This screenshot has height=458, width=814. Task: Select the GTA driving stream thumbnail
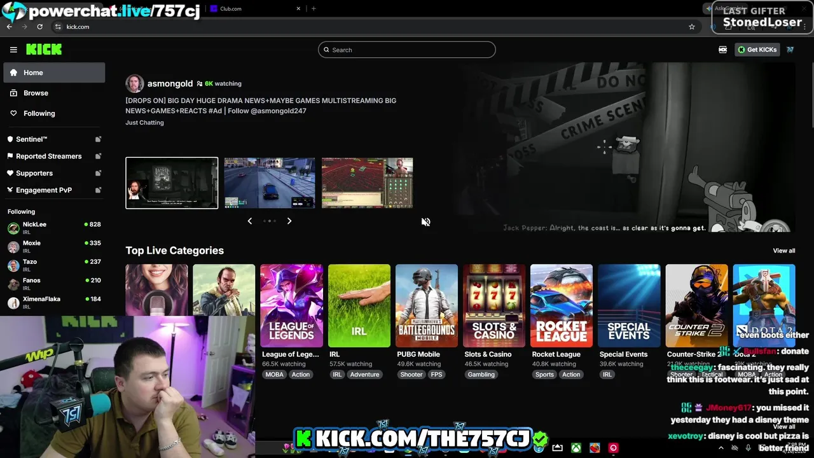(x=270, y=183)
